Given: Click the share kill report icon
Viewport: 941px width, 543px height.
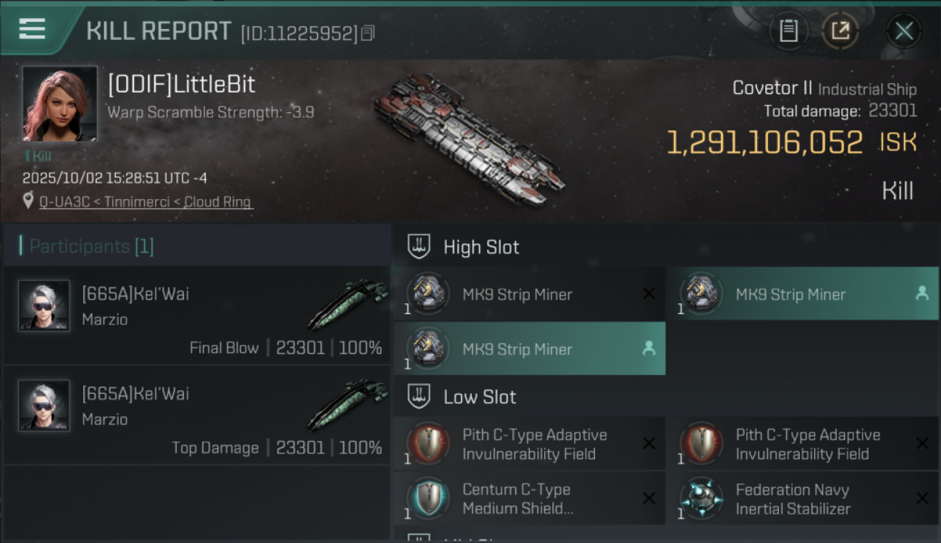Looking at the screenshot, I should (840, 31).
